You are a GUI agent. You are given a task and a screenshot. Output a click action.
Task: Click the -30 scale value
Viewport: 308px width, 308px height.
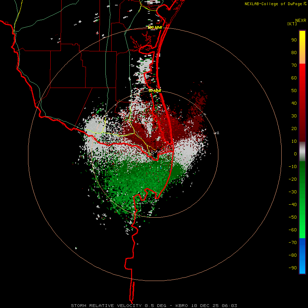[293, 192]
